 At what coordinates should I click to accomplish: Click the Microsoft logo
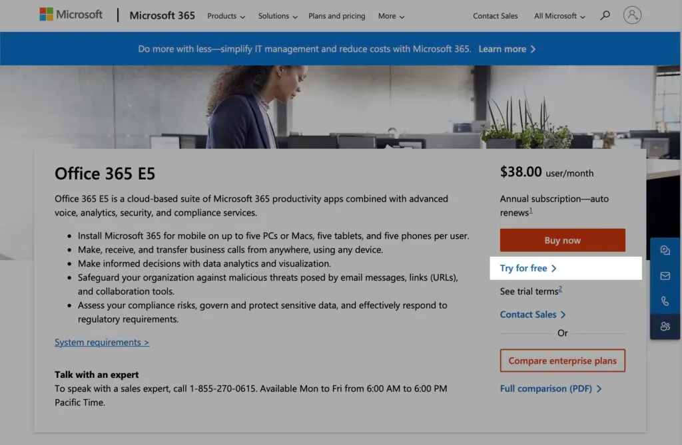tap(71, 15)
